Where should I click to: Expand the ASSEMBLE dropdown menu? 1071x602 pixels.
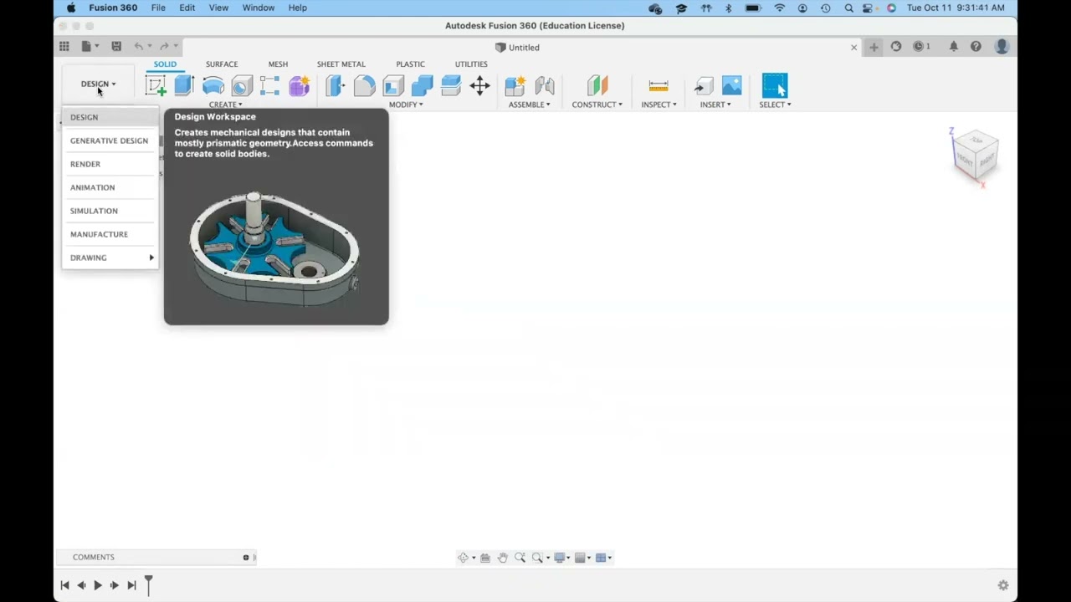[530, 105]
